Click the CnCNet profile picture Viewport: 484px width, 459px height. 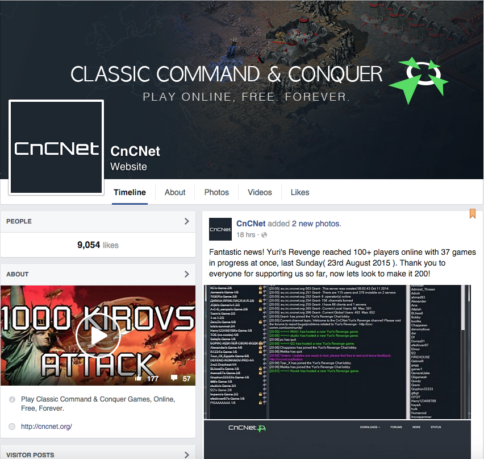[56, 147]
